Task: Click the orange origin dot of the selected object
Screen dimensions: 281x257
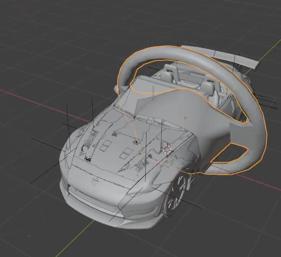Action: tap(185, 118)
